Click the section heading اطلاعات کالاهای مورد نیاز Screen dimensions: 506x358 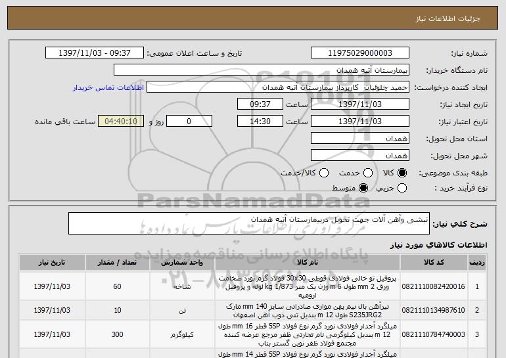(x=439, y=245)
